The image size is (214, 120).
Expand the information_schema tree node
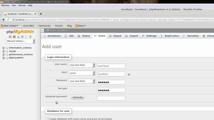point(4,48)
